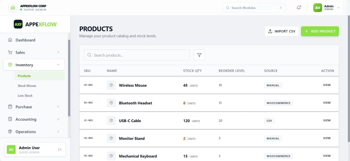
Task: Click the Source column header
Action: [x=271, y=71]
